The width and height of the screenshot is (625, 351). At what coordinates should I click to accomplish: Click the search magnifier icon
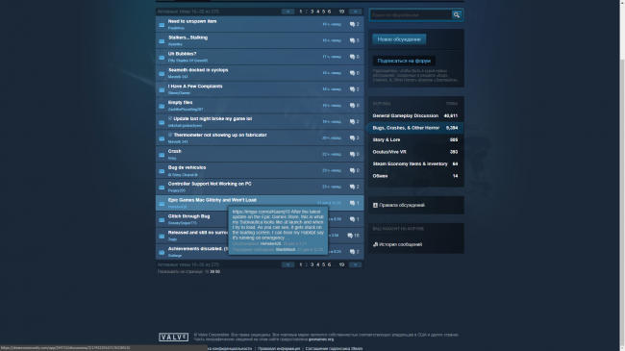pos(457,15)
